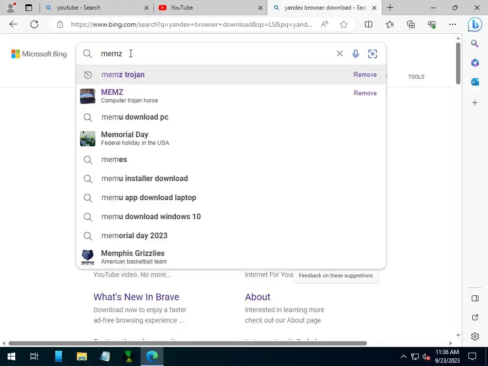Click the horizontal page scrollbar
The image size is (488, 366).
click(188, 343)
